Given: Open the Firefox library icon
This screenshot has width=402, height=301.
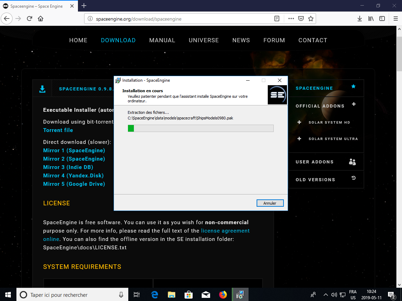Looking at the screenshot, I should pyautogui.click(x=371, y=19).
